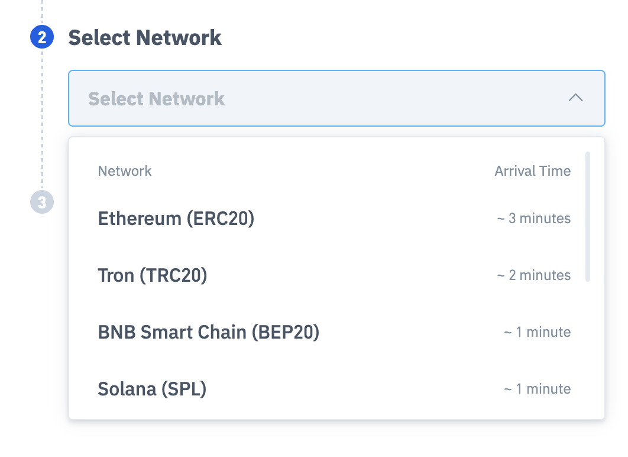Click the Arrival Time column header
Viewport: 628px width, 457px height.
pyautogui.click(x=532, y=171)
